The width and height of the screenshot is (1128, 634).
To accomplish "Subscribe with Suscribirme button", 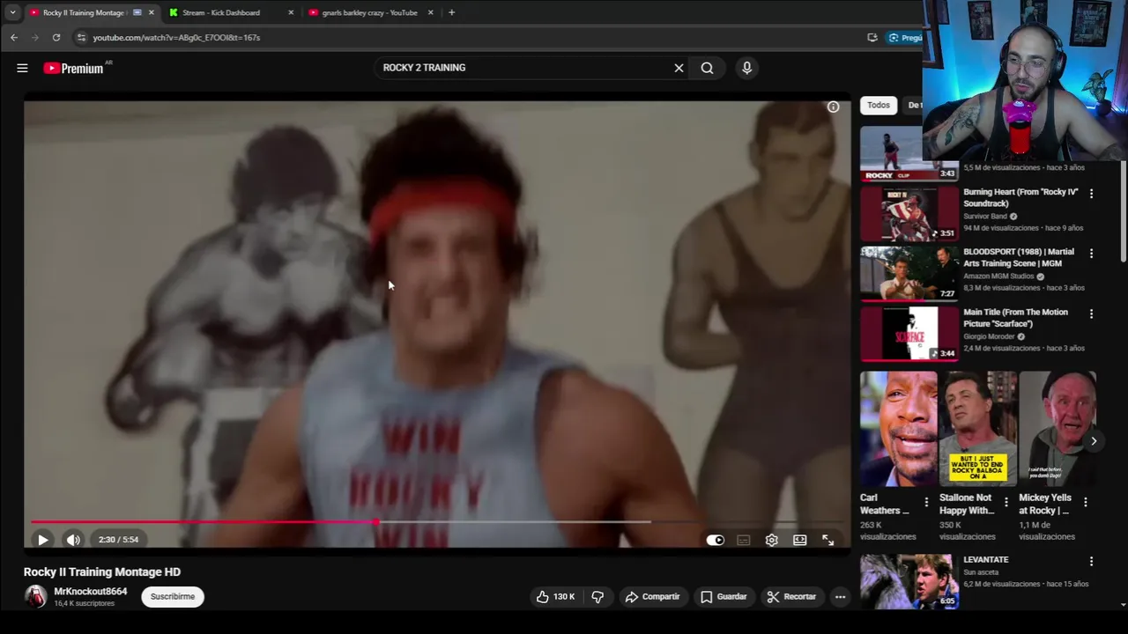I will pos(173,596).
